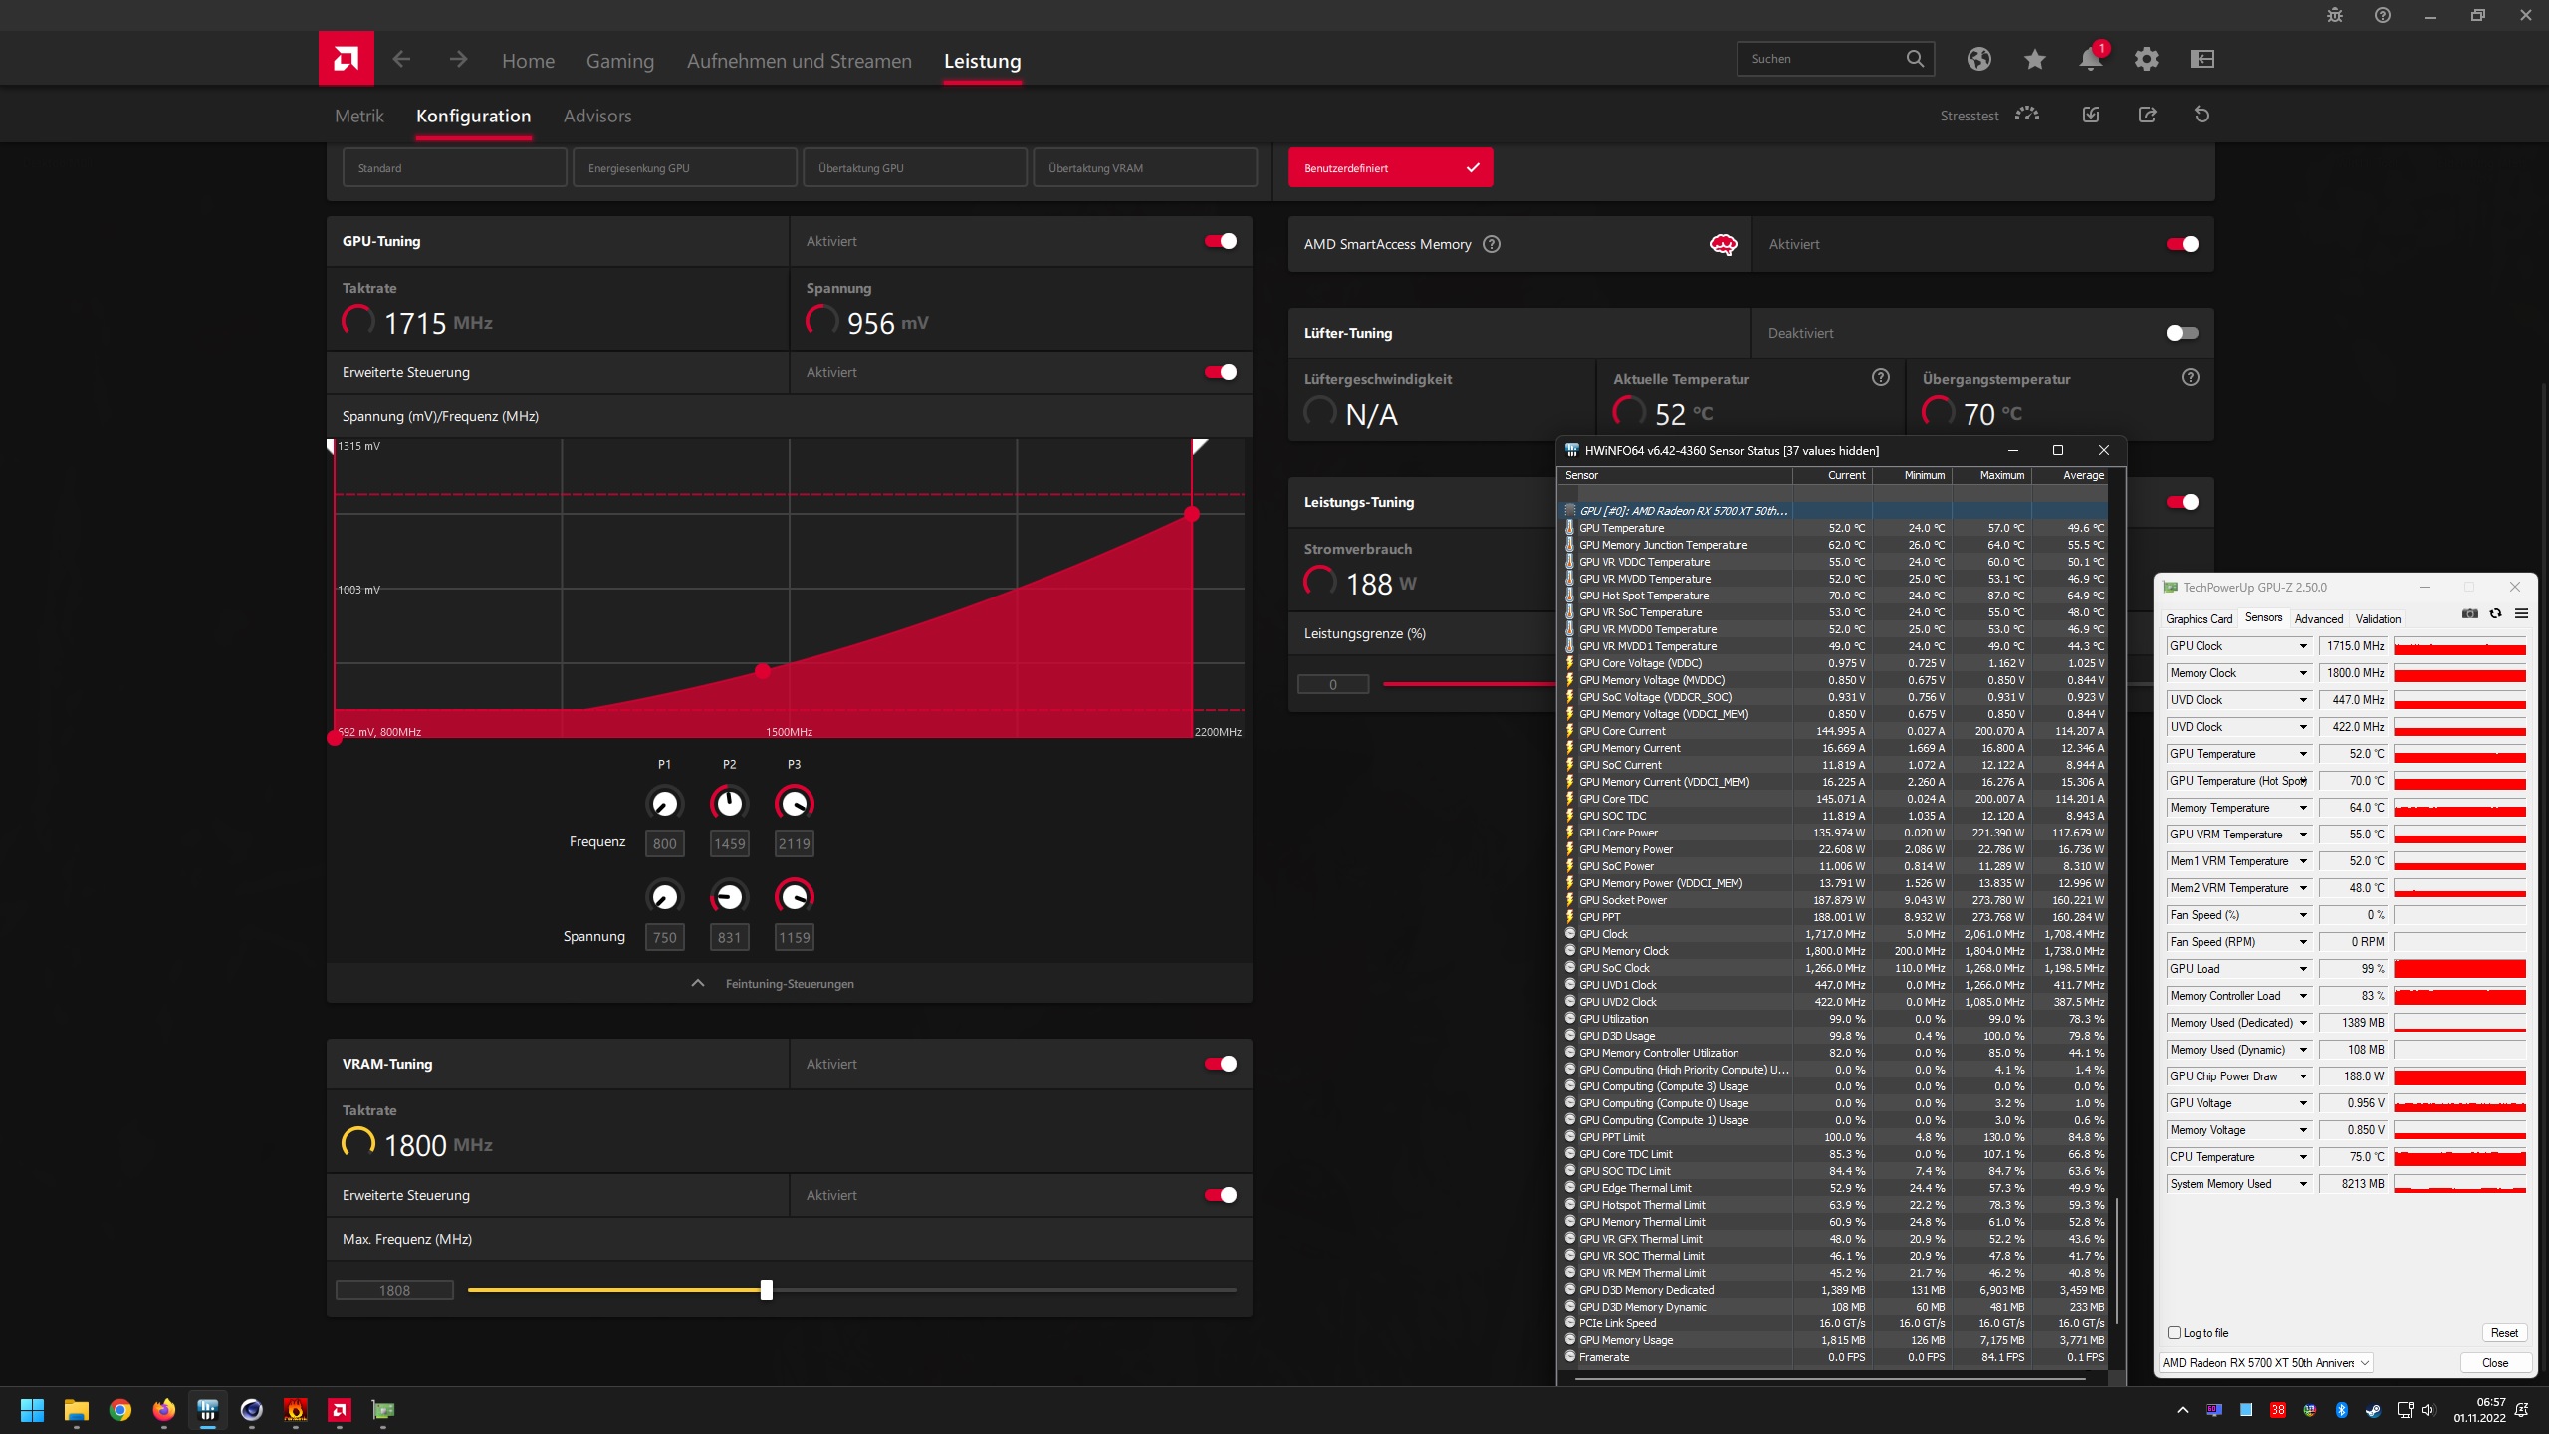Select Standard tuning preset
The image size is (2549, 1434).
tap(454, 168)
